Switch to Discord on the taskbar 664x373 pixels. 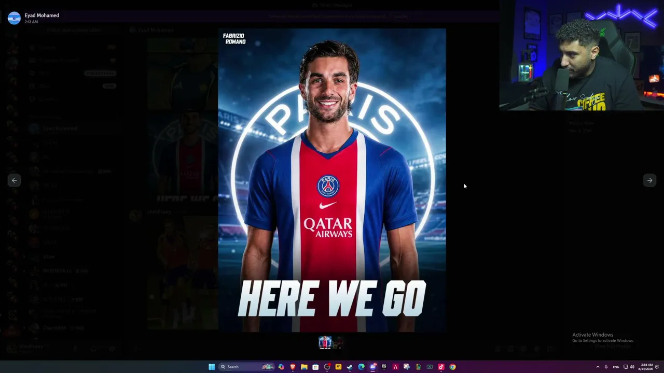point(372,367)
